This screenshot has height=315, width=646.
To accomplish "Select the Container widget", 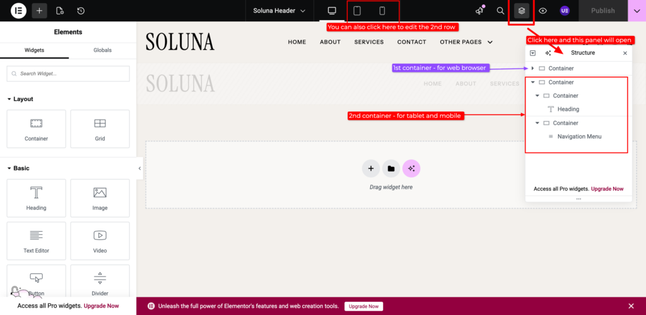I will 36,129.
